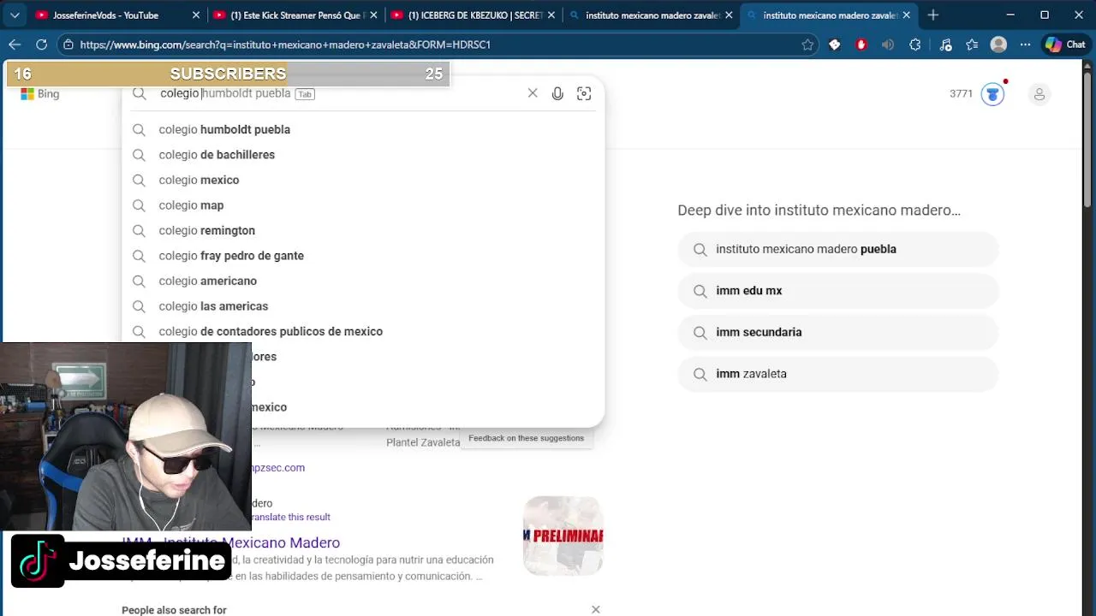Search imm zavaleta suggestion
1096x616 pixels.
click(x=838, y=374)
